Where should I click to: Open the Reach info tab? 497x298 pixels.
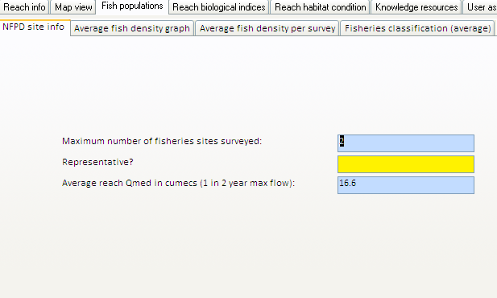pos(24,7)
